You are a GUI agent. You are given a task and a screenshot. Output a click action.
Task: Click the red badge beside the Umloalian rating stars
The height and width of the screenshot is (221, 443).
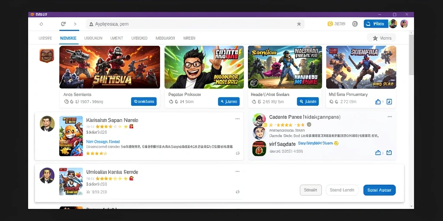pos(132,178)
